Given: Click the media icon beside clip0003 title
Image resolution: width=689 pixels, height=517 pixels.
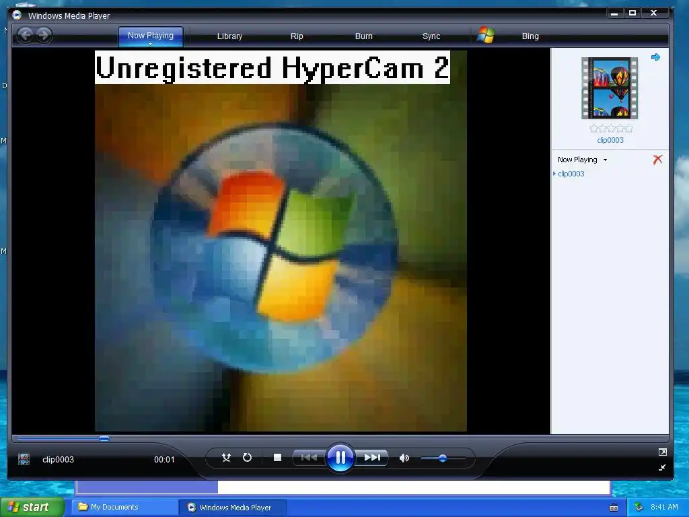Looking at the screenshot, I should 24,459.
